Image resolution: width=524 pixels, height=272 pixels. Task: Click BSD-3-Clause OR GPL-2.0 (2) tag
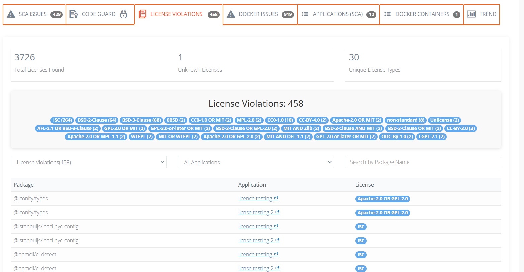(246, 128)
